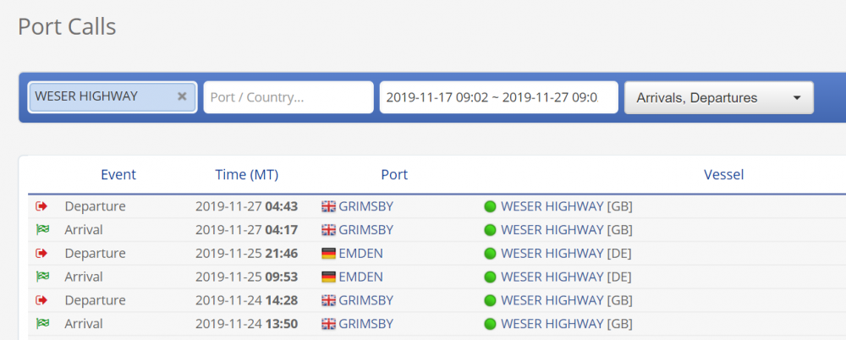Open GRIMSBY port link at 14:28 departure
This screenshot has height=340, width=846.
tap(365, 300)
